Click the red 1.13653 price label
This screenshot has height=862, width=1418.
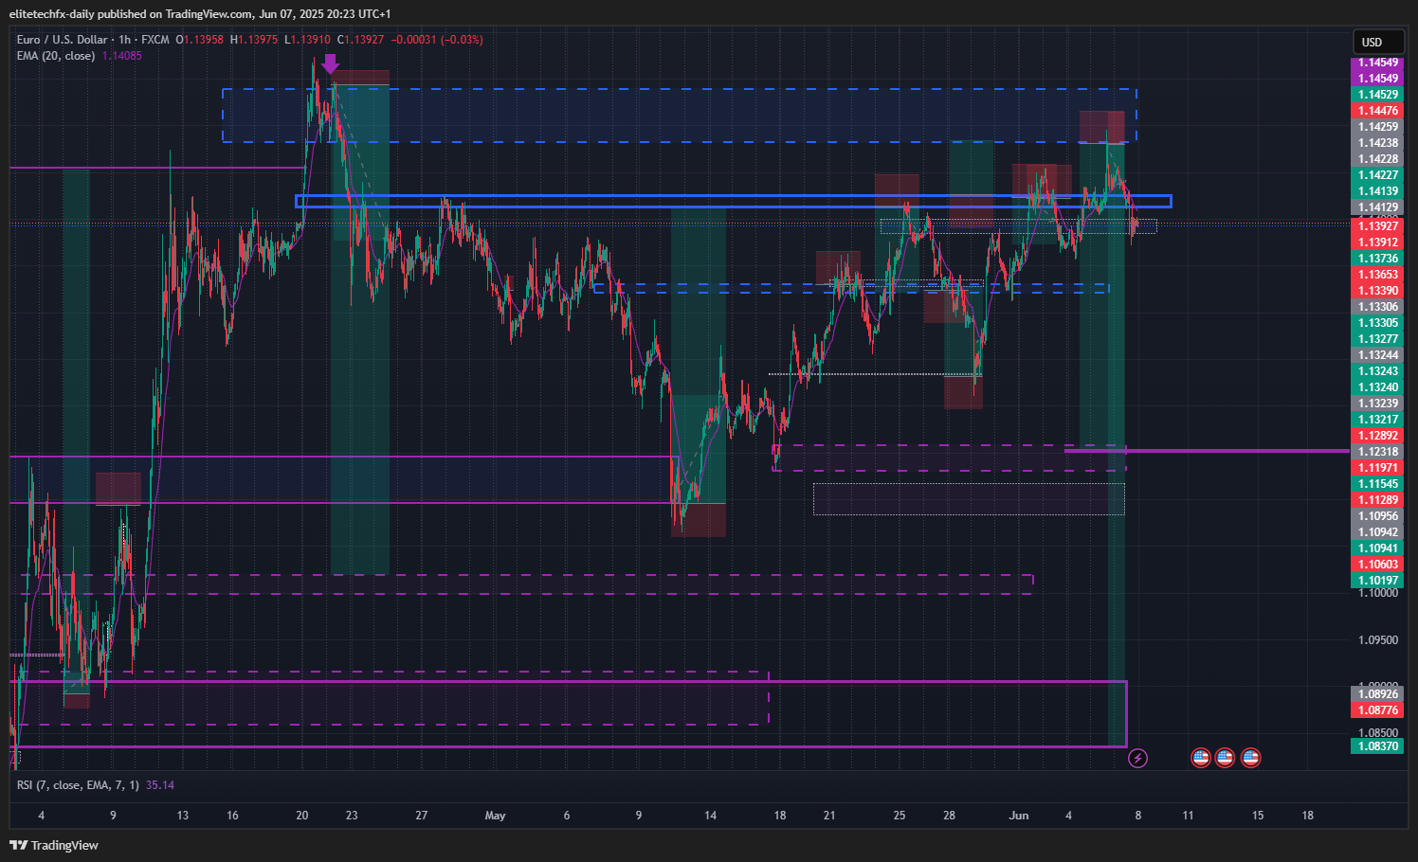(1377, 275)
